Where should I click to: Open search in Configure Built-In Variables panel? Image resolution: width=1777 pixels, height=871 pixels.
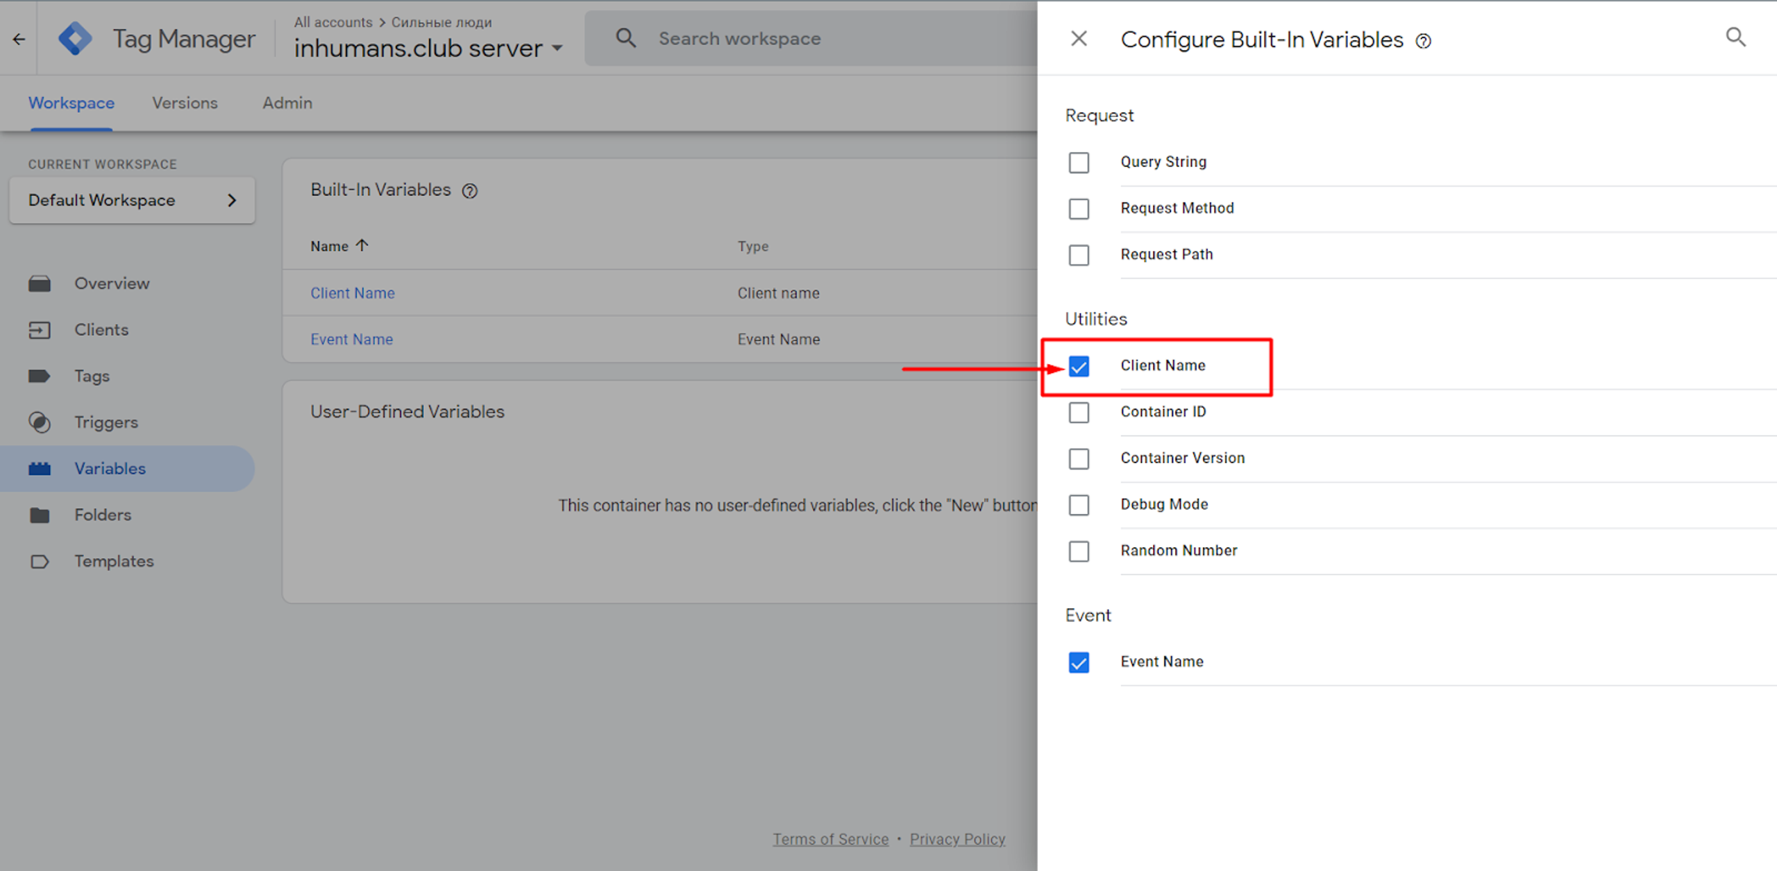coord(1735,37)
